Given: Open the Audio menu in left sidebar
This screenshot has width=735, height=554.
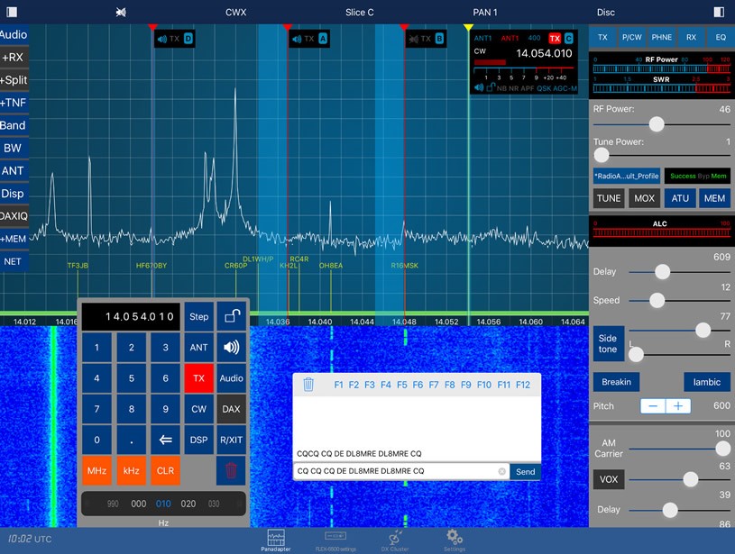Looking at the screenshot, I should point(14,34).
